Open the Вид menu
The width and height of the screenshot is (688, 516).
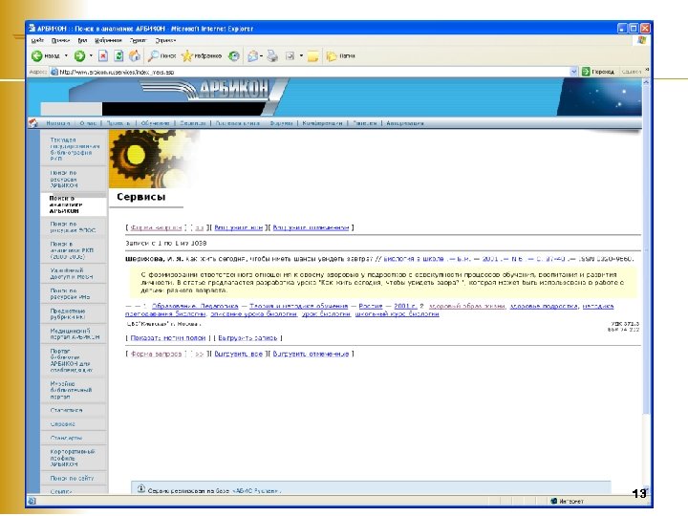(x=82, y=40)
